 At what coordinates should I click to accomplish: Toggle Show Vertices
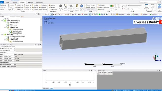click(90, 5)
